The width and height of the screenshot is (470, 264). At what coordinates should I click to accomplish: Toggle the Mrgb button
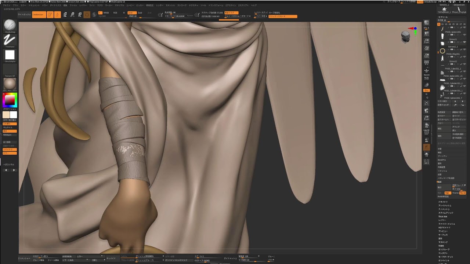click(106, 12)
